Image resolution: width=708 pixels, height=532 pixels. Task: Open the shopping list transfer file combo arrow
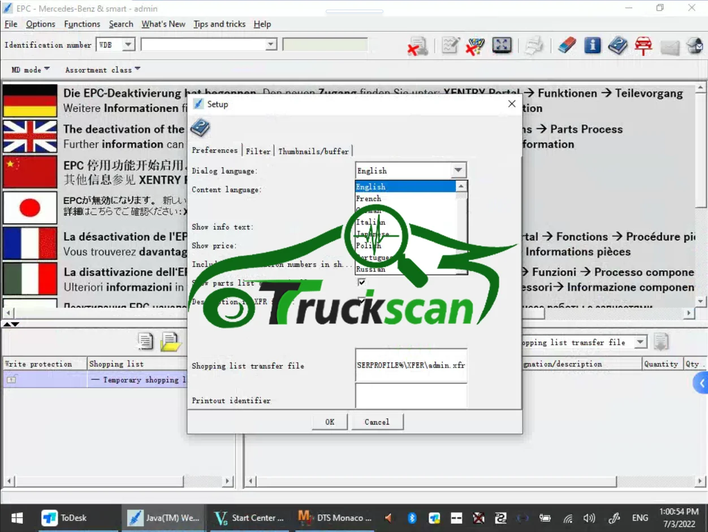[640, 342]
